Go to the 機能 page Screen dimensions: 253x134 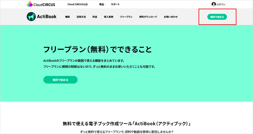[x=68, y=17]
